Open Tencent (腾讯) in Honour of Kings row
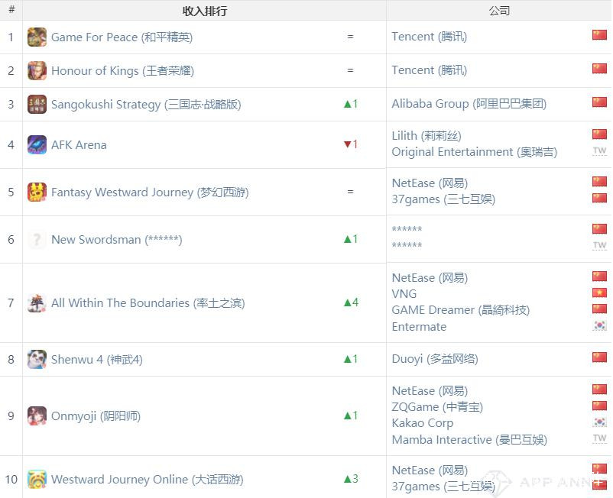Viewport: 613px width, 498px height. click(430, 70)
